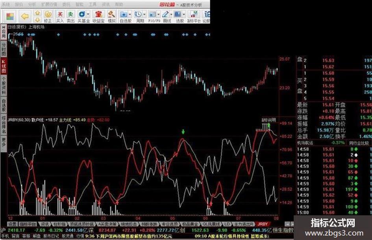
Task: Click the 客服 status bar link
Action: tap(26, 236)
